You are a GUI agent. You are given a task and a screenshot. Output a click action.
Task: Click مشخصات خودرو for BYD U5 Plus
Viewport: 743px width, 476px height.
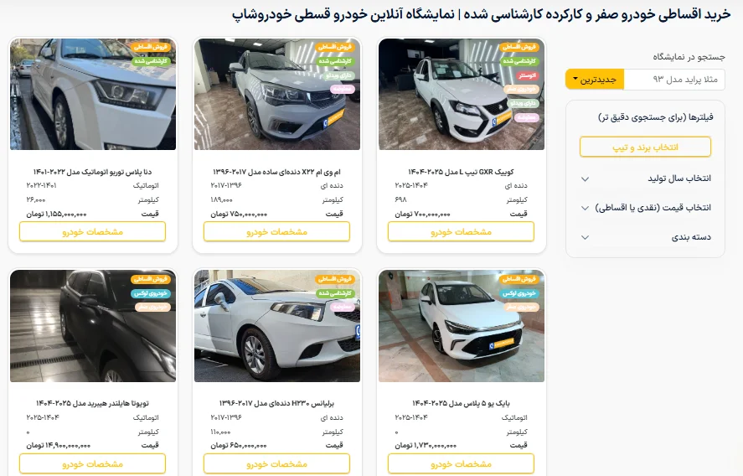(461, 463)
